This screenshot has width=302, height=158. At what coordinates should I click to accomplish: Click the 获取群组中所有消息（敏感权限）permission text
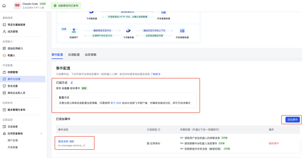(203, 149)
